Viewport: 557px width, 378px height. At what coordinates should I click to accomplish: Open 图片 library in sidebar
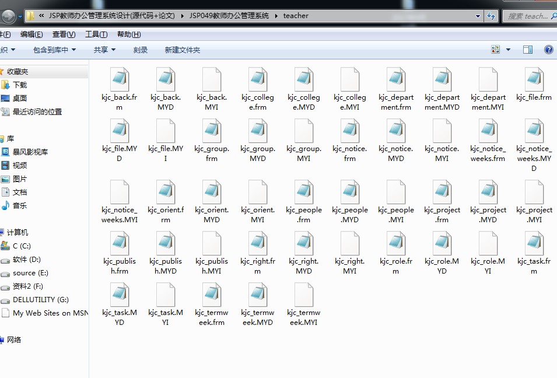[x=20, y=179]
